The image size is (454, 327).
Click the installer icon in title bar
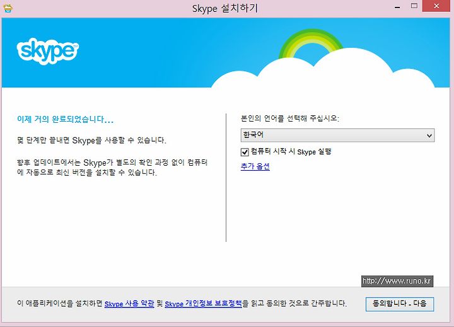[8, 8]
